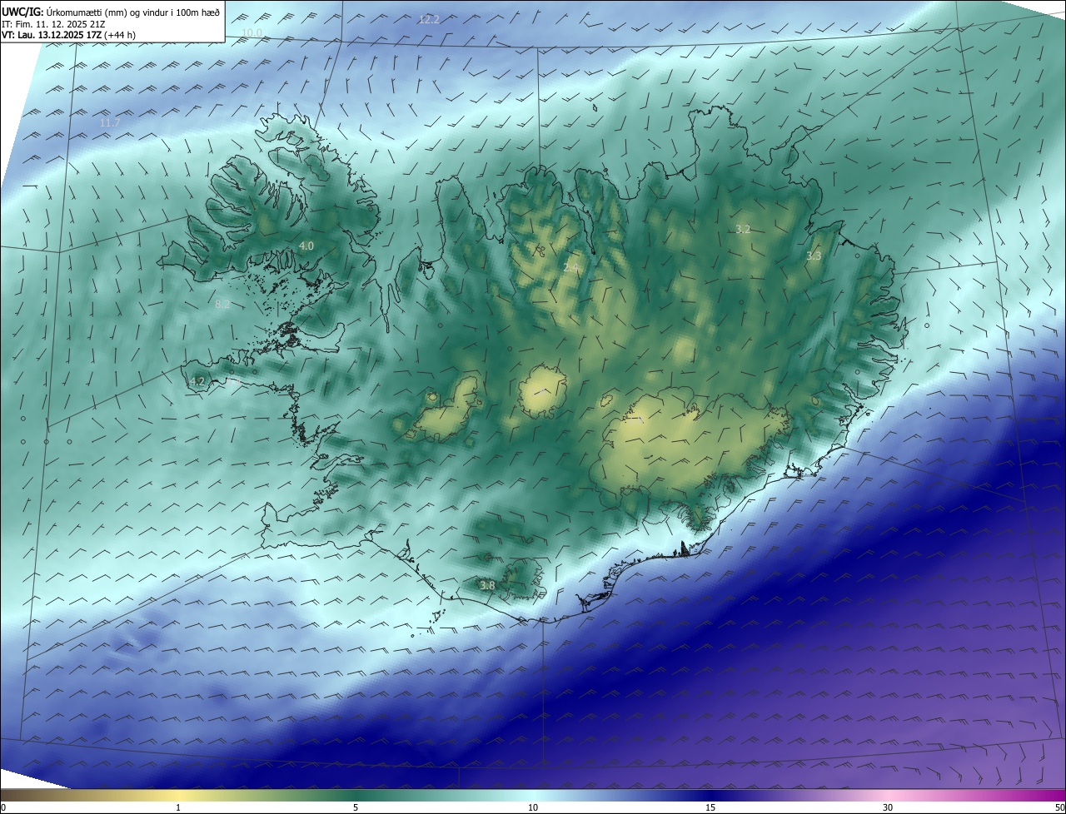The image size is (1066, 814).
Task: Click the 10.0 value label on the map
Action: click(252, 33)
